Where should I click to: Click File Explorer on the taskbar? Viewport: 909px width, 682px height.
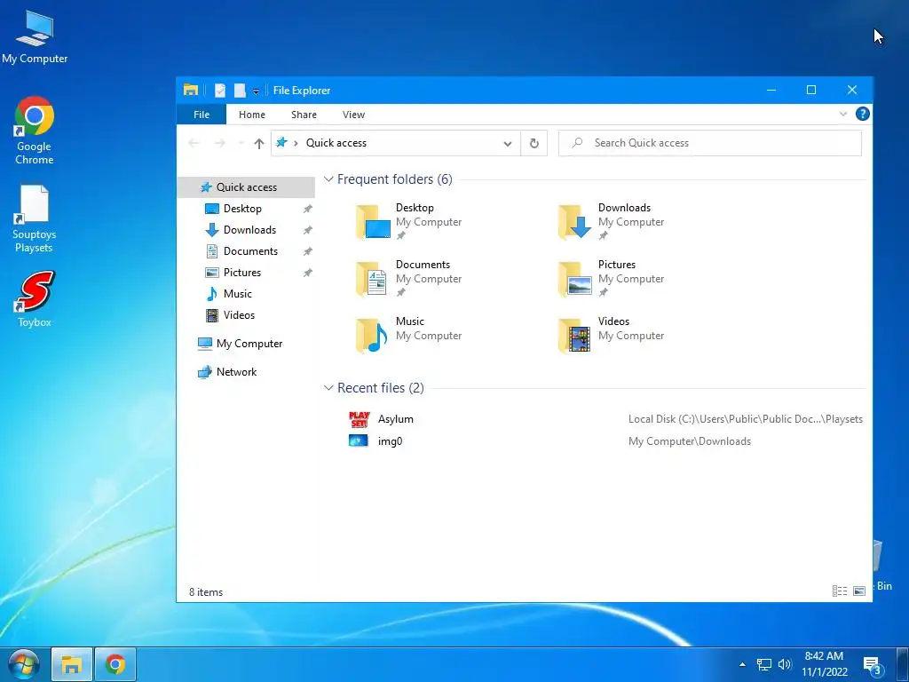tap(71, 664)
